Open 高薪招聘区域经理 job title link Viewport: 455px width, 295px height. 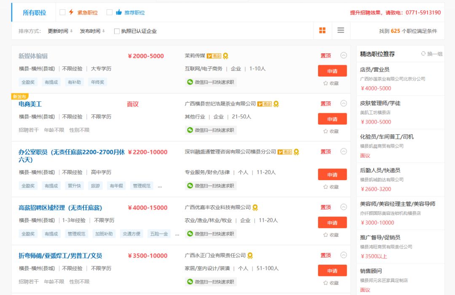click(60, 208)
